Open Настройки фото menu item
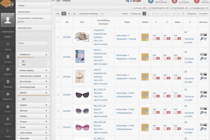 (x=34, y=28)
